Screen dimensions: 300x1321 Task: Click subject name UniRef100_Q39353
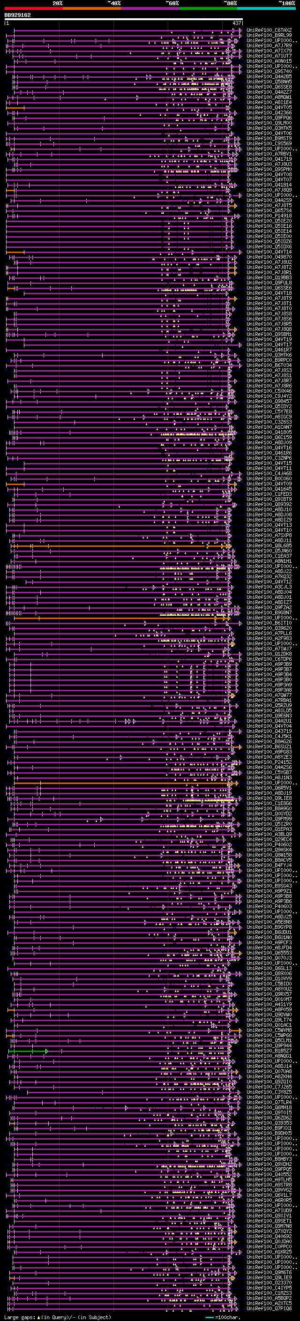click(269, 1123)
